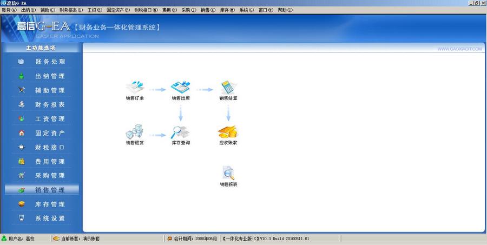Open the 出纳(B) menu
This screenshot has width=487, height=245.
pos(29,10)
